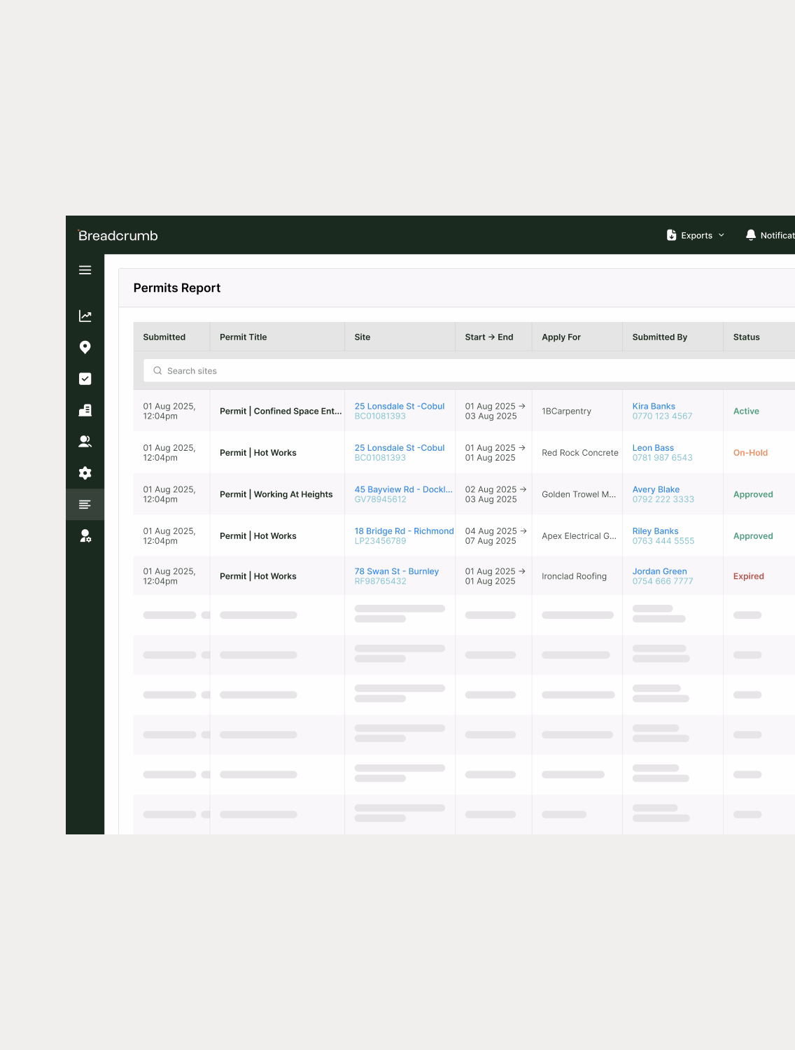Click Permit | Hot Works in Red Rock Concrete row
The height and width of the screenshot is (1050, 795).
258,453
